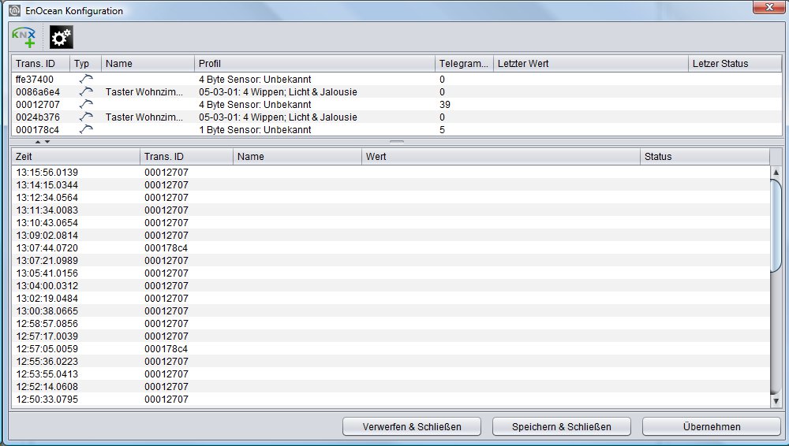Click the scroll down arrow of the log list
This screenshot has width=789, height=446.
coord(776,401)
